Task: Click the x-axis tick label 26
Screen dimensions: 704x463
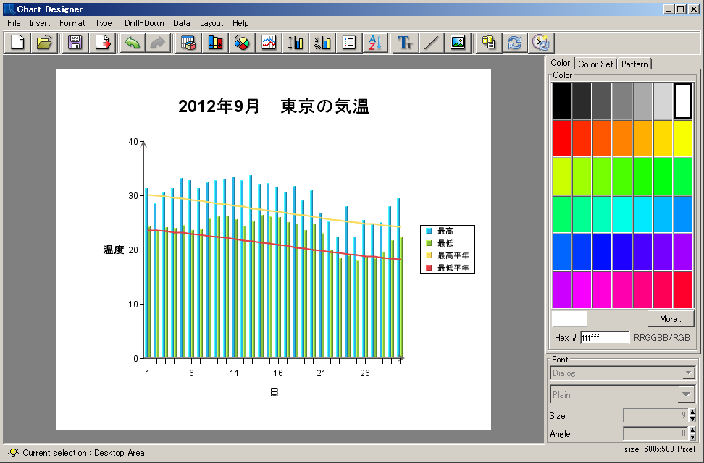Action: 365,373
